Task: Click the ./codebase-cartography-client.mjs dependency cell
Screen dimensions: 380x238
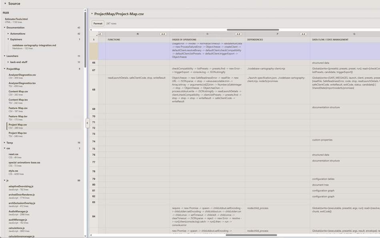Action: point(277,70)
